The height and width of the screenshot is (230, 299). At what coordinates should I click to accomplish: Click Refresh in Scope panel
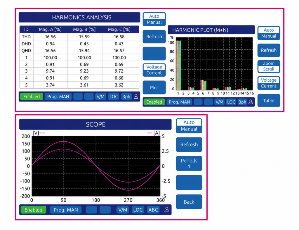coord(189,145)
